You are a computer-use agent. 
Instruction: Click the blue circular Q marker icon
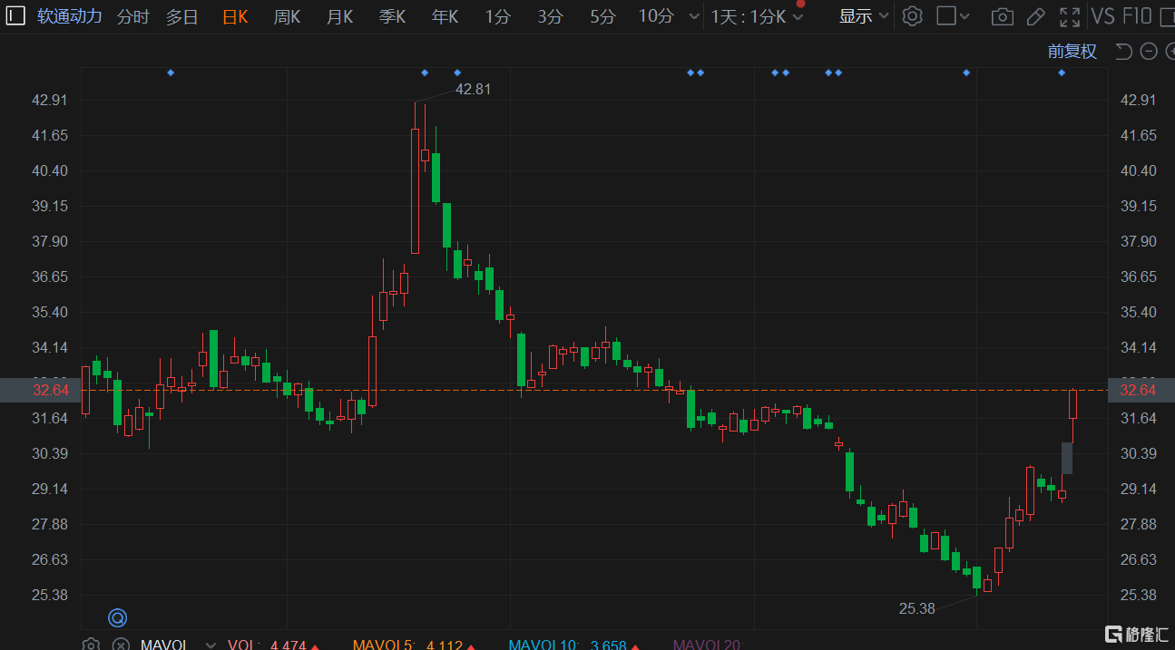117,618
